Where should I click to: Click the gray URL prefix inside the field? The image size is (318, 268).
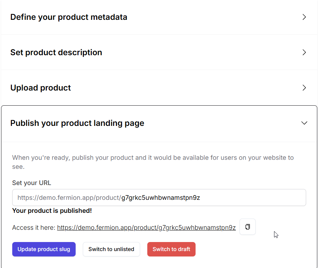(69, 198)
